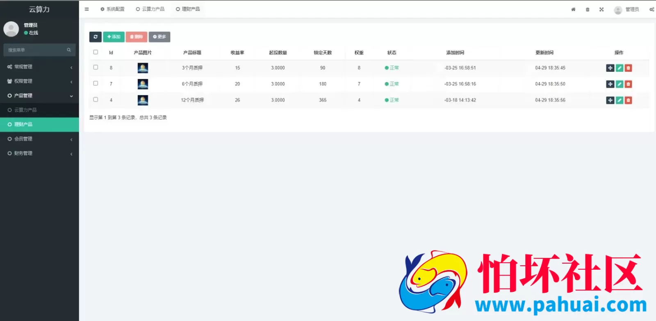The width and height of the screenshot is (656, 321).
Task: Open product image of 3个月质押
Action: click(143, 68)
